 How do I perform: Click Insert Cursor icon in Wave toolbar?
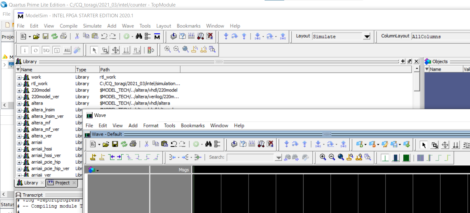93,157
